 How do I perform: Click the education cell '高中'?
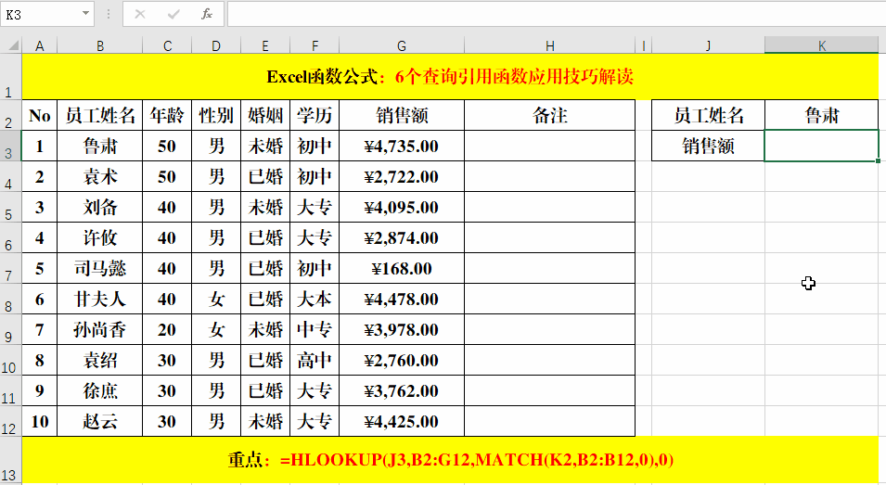pyautogui.click(x=315, y=360)
